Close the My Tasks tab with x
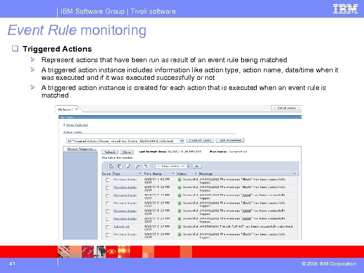This screenshot has height=273, width=364. click(77, 109)
